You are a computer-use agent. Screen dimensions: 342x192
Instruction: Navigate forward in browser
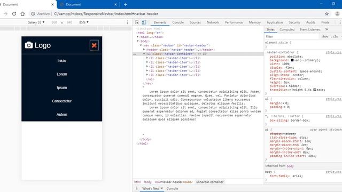coord(6,14)
